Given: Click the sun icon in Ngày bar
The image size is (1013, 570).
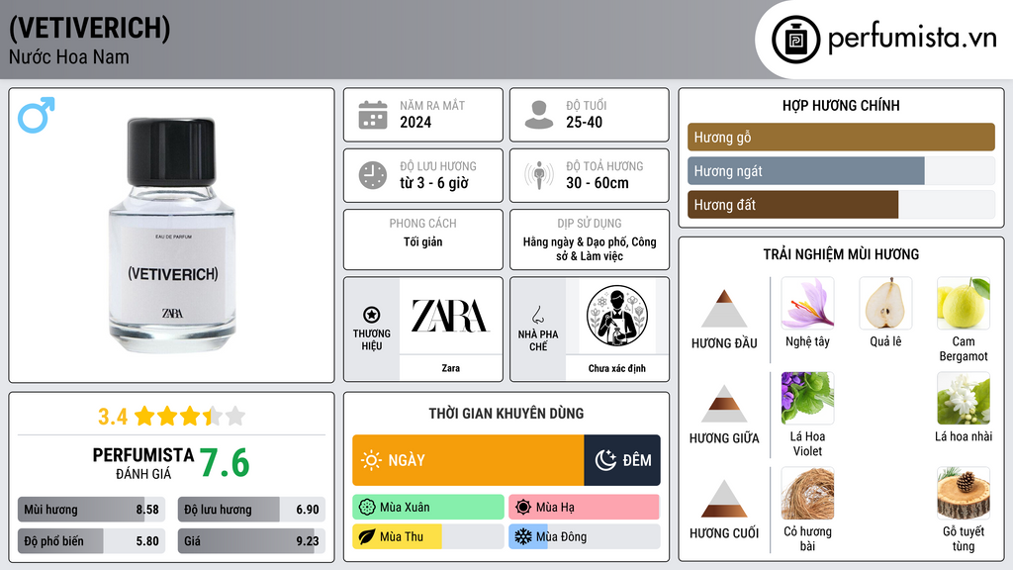Looking at the screenshot, I should click(371, 460).
